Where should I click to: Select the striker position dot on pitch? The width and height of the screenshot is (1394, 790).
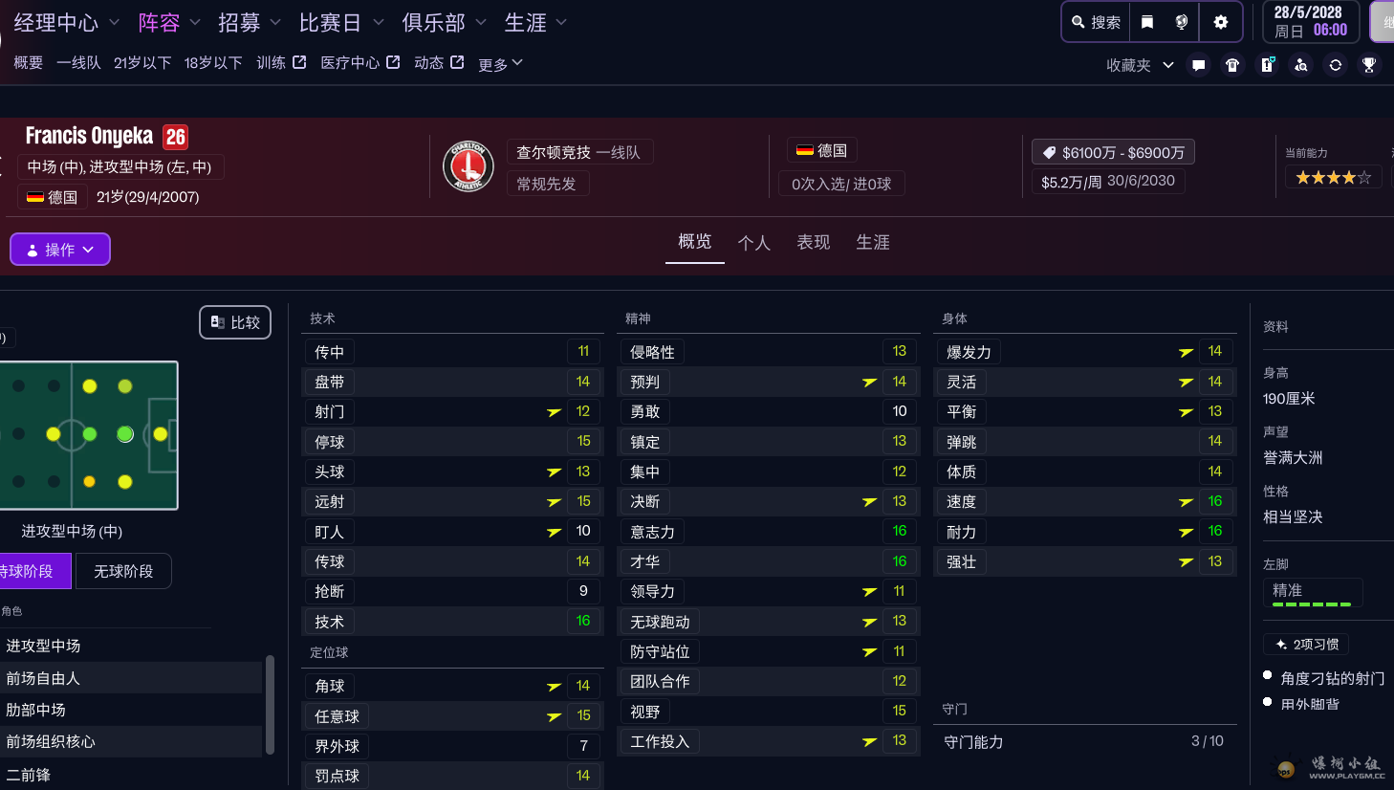pyautogui.click(x=161, y=434)
